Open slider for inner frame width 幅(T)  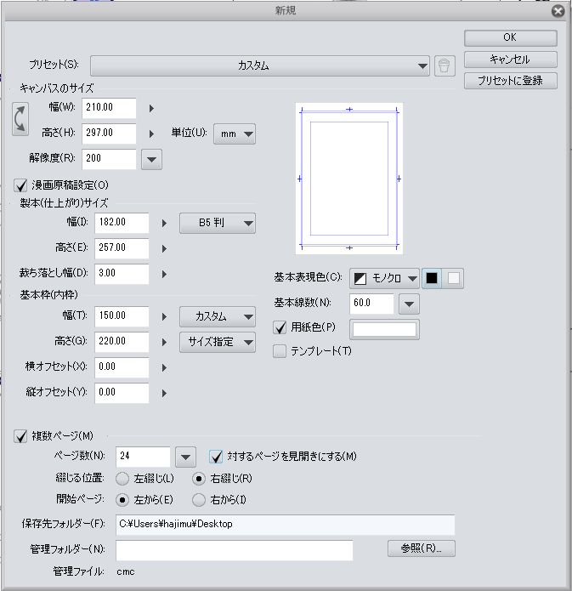[164, 316]
